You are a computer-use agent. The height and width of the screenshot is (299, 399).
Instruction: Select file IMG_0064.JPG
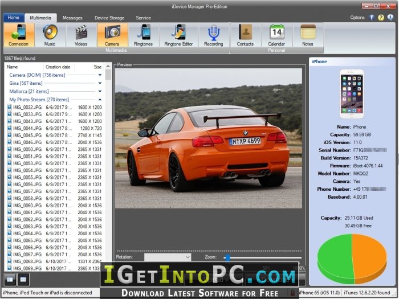[x=55, y=234]
